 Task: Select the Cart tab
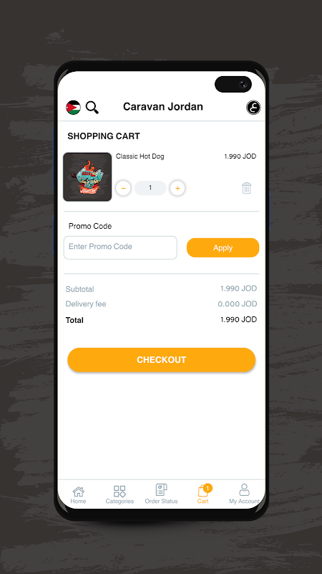(203, 494)
